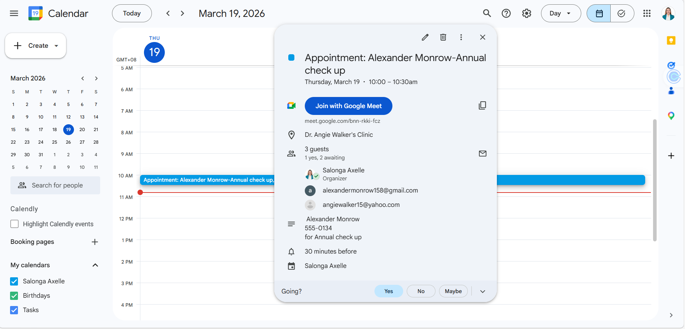Respond Maybe to the appointment
This screenshot has height=329, width=685.
pyautogui.click(x=453, y=291)
